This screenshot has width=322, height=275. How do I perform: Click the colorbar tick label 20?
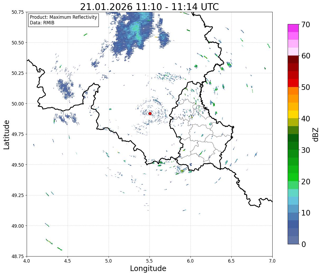[305, 182]
